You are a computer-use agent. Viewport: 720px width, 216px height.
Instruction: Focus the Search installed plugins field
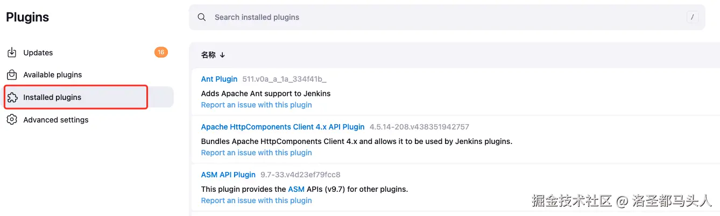click(430, 17)
